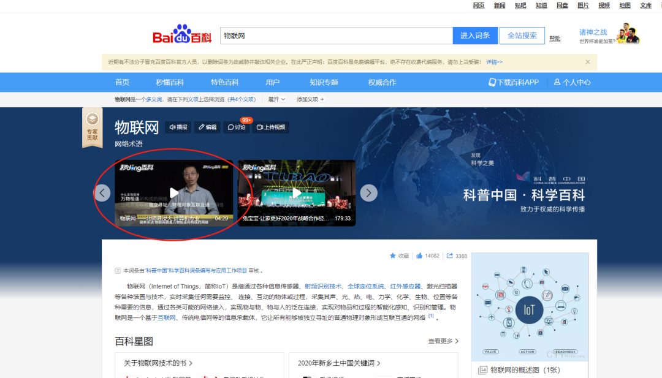This screenshot has height=378, width=662.
Task: Open 知道 in top Baidu links
Action: tap(541, 6)
